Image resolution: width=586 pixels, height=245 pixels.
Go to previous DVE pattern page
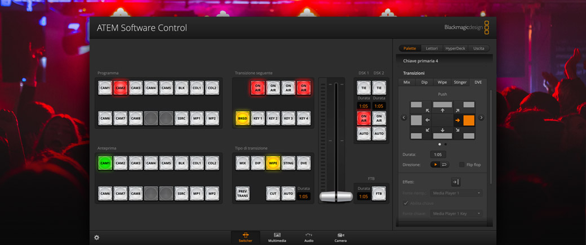(x=403, y=117)
